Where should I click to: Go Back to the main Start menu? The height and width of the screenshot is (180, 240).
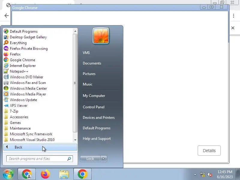point(40,147)
